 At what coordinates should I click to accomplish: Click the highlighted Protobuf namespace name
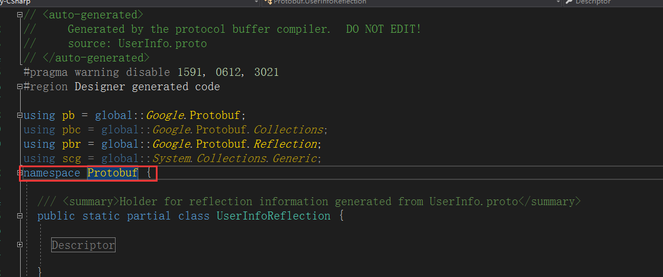[x=113, y=173]
